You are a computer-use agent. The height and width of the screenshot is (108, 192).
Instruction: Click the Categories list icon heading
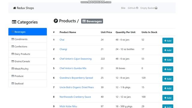coord(14,22)
